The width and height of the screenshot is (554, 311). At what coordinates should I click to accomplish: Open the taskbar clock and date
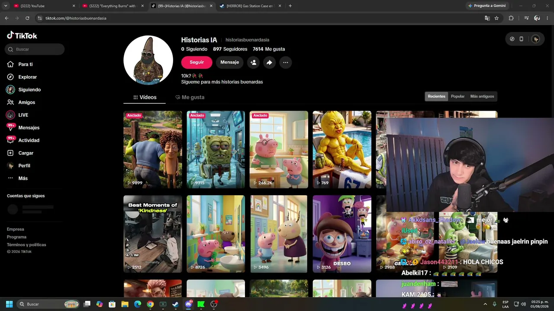coord(539,304)
